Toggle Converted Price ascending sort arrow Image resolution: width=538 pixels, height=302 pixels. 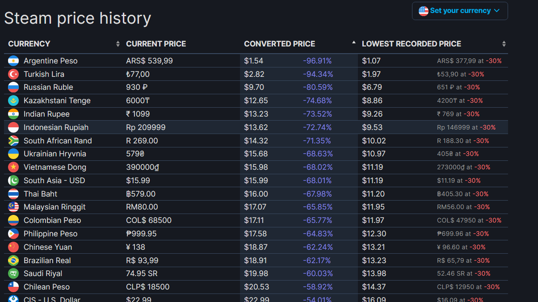(354, 43)
